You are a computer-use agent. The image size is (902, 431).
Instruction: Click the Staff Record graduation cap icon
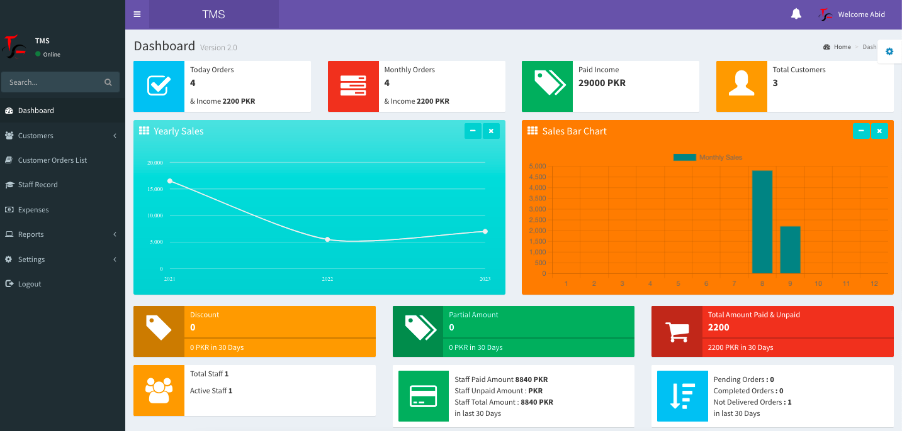tap(9, 185)
